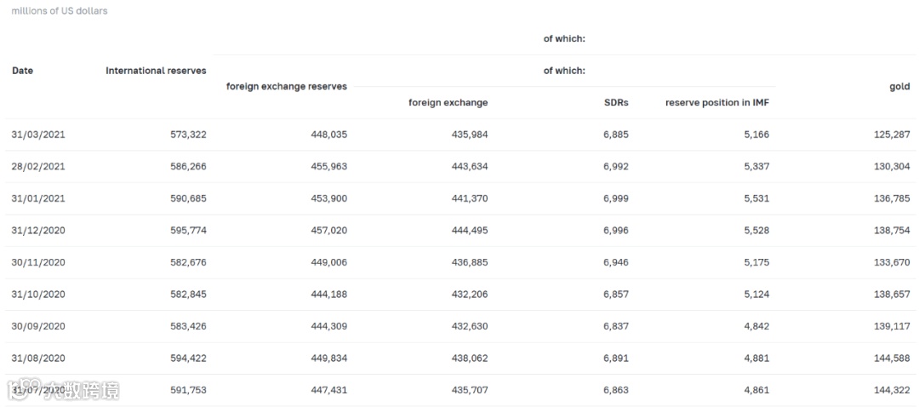
Task: Click the SDRs column header
Action: pos(616,103)
